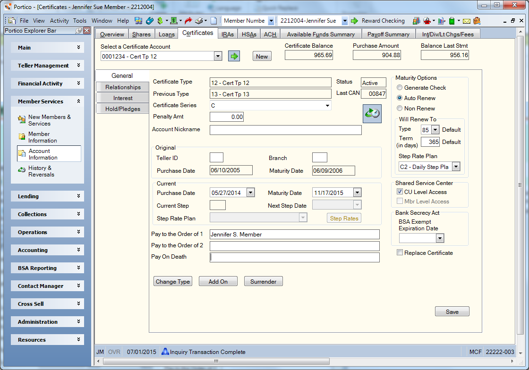
Task: Click the printer icon in toolbar
Action: pos(199,21)
